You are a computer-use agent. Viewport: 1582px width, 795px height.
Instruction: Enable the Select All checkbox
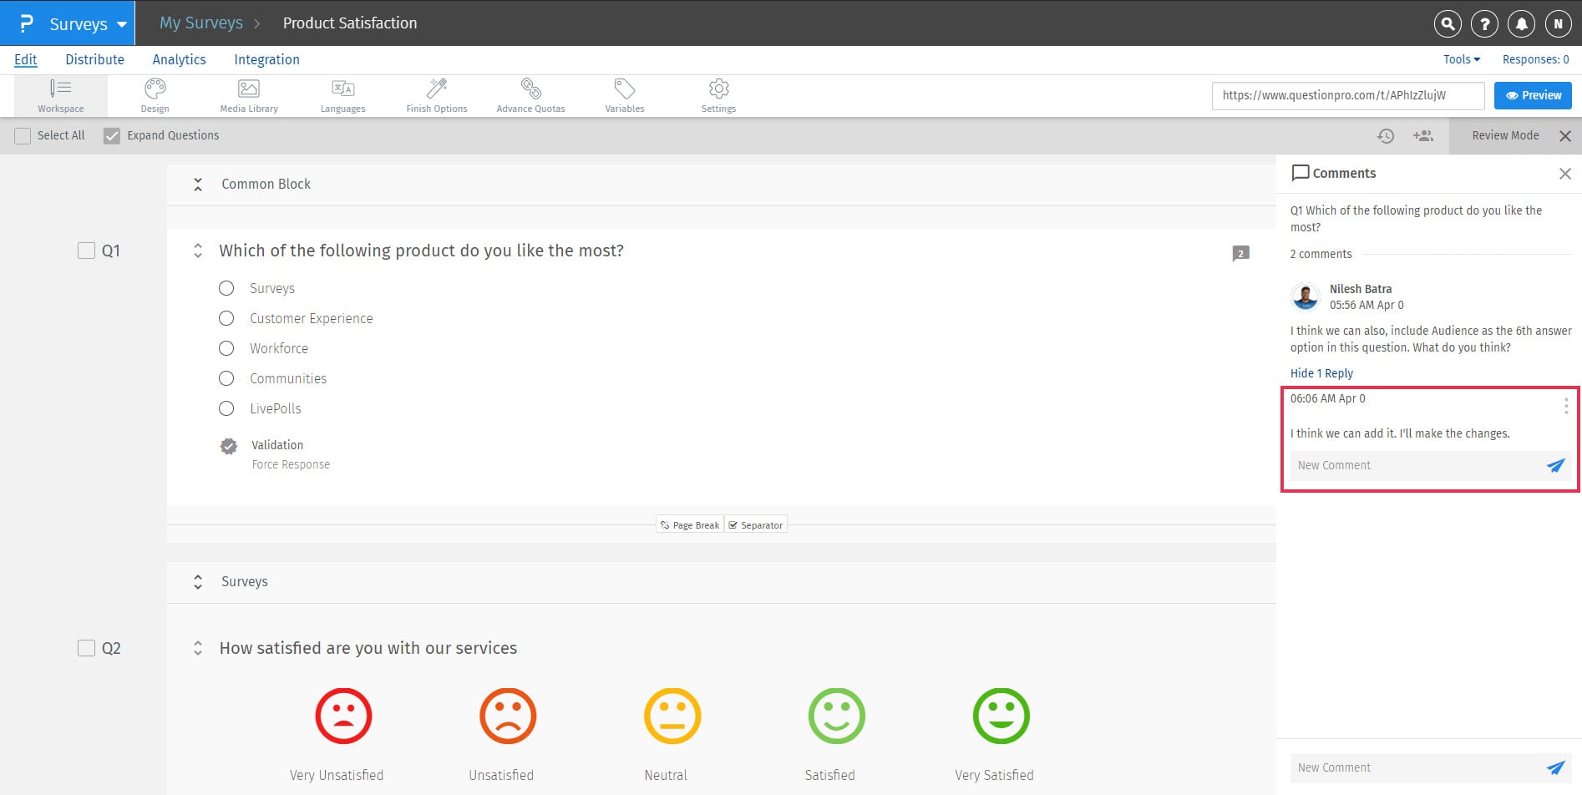tap(23, 135)
